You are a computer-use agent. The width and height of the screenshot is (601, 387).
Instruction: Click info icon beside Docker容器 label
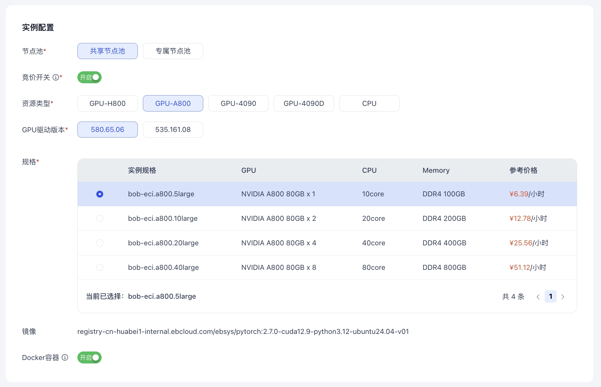[x=65, y=357]
